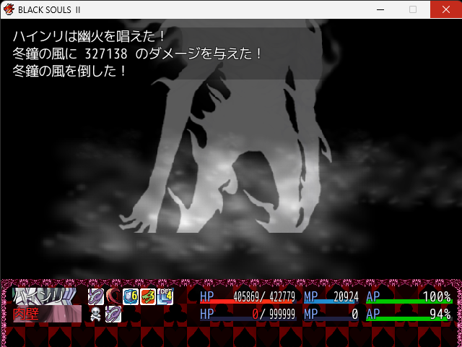This screenshot has width=462, height=347.
Task: Click the window title BLACK SOULS II
Action: [x=49, y=9]
